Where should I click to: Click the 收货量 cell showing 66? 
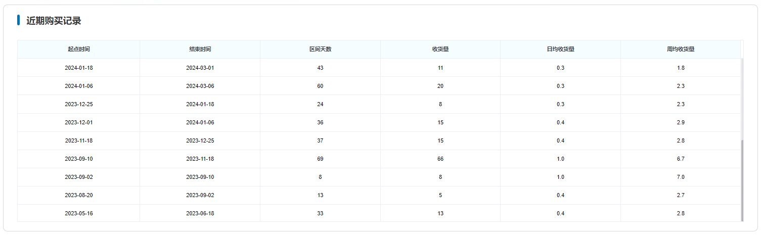pyautogui.click(x=440, y=159)
